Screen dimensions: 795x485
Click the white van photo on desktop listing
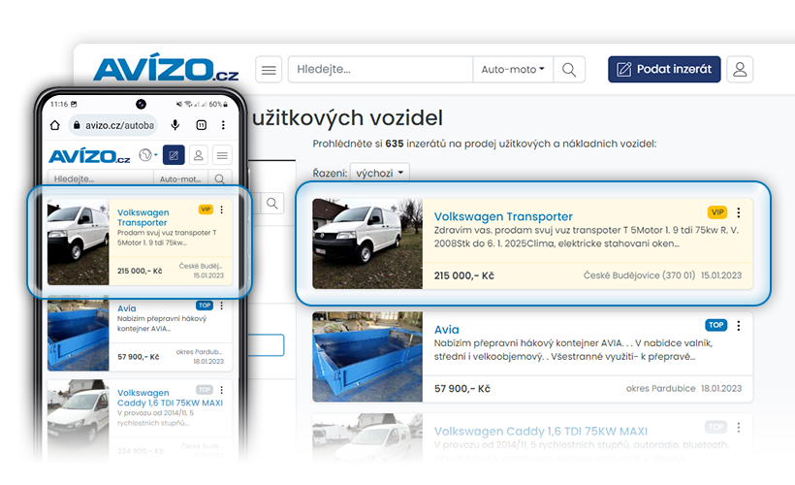coord(367,244)
